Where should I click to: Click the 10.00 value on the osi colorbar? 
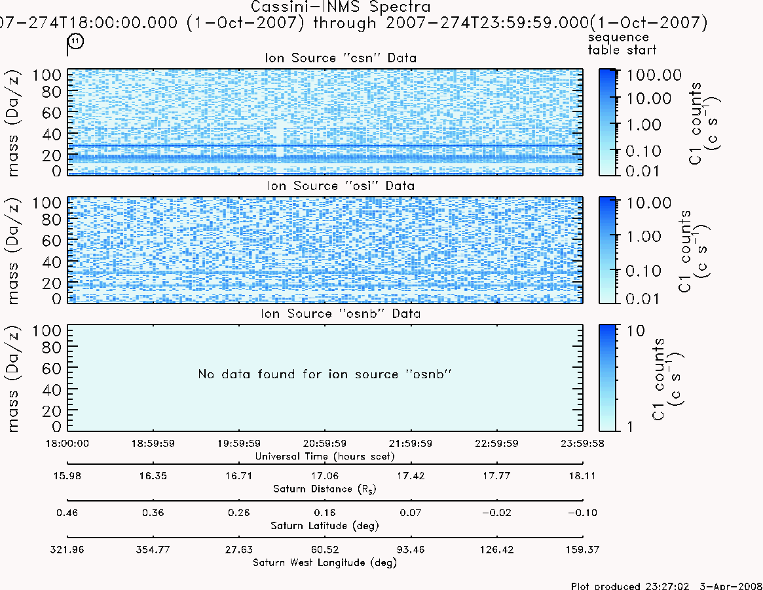[x=649, y=203]
